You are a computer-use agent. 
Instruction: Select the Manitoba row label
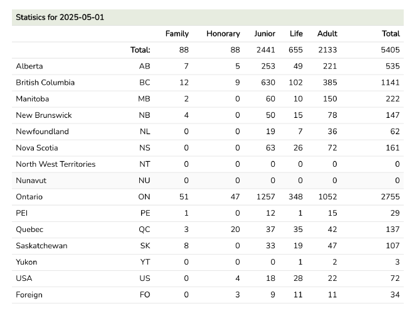pos(33,98)
